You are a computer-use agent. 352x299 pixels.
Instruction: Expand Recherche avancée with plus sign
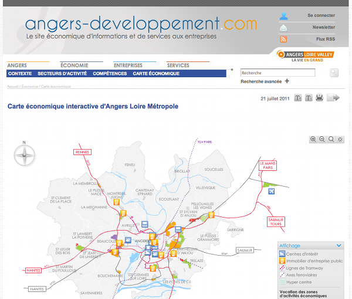point(287,81)
